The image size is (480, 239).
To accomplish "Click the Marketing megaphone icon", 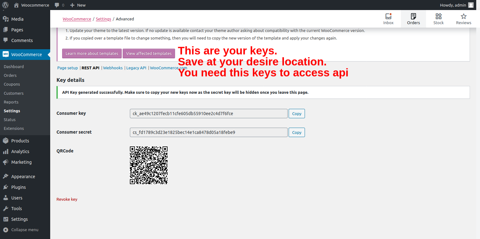I will click(x=6, y=162).
